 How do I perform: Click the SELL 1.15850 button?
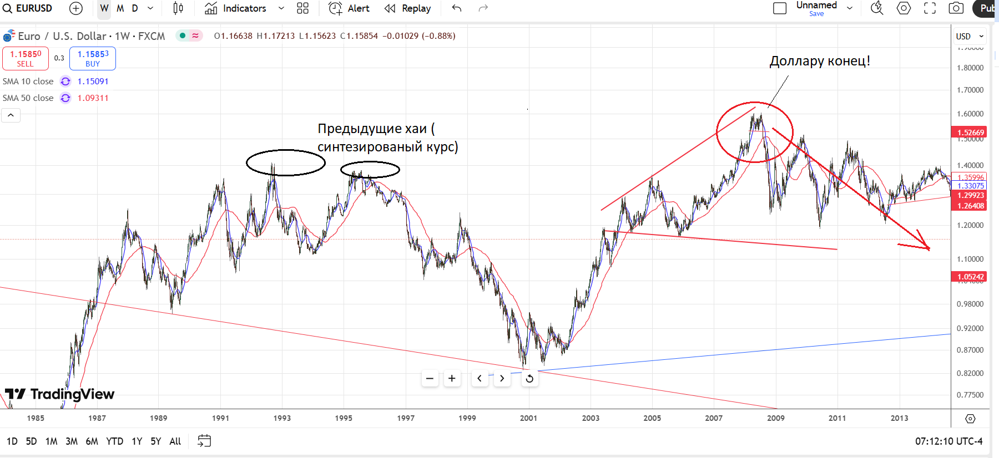26,58
